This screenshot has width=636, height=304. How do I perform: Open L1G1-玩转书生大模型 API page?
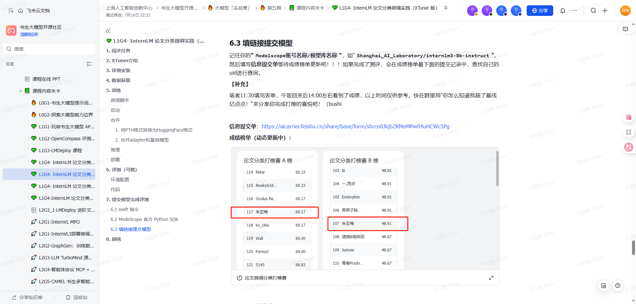(67, 127)
